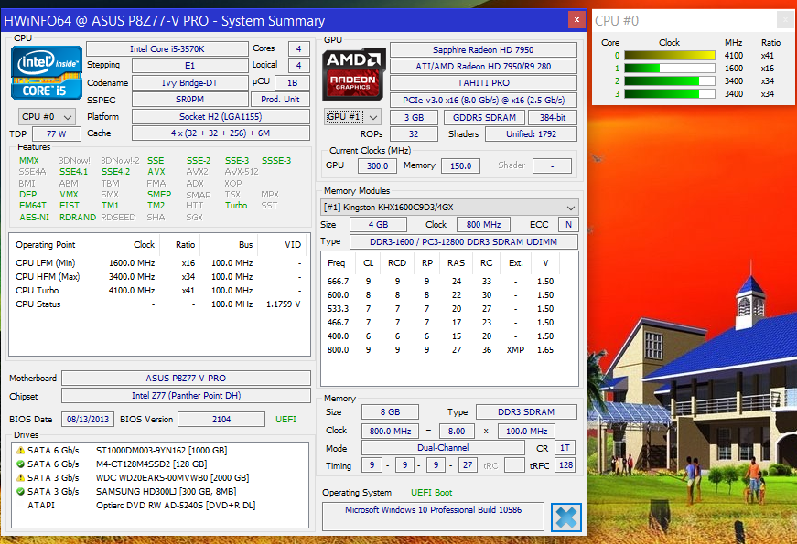Click the Unified: 1792 shaders field
The height and width of the screenshot is (544, 797).
click(x=531, y=134)
